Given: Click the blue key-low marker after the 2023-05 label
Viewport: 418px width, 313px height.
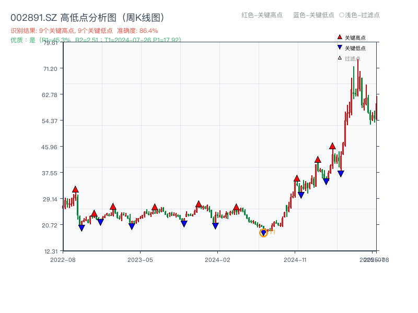Looking at the screenshot, I should [184, 223].
